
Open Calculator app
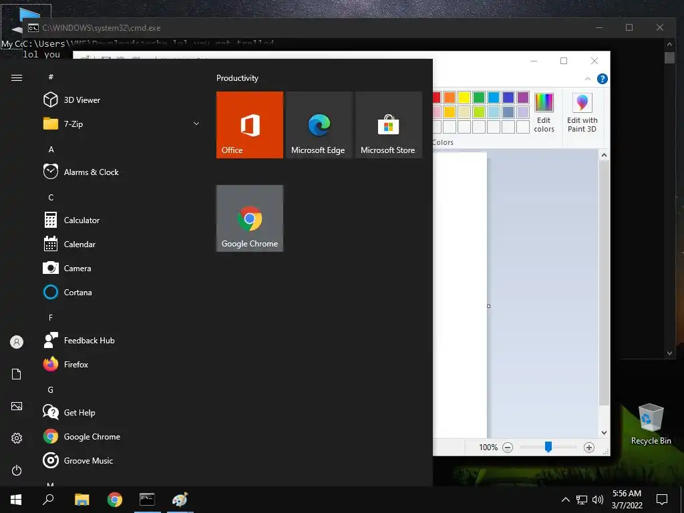pyautogui.click(x=71, y=220)
